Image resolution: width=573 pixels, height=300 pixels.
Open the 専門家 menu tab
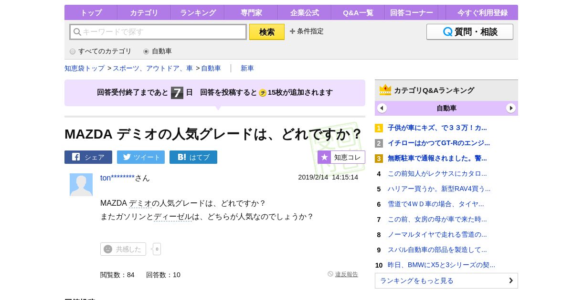click(x=251, y=12)
